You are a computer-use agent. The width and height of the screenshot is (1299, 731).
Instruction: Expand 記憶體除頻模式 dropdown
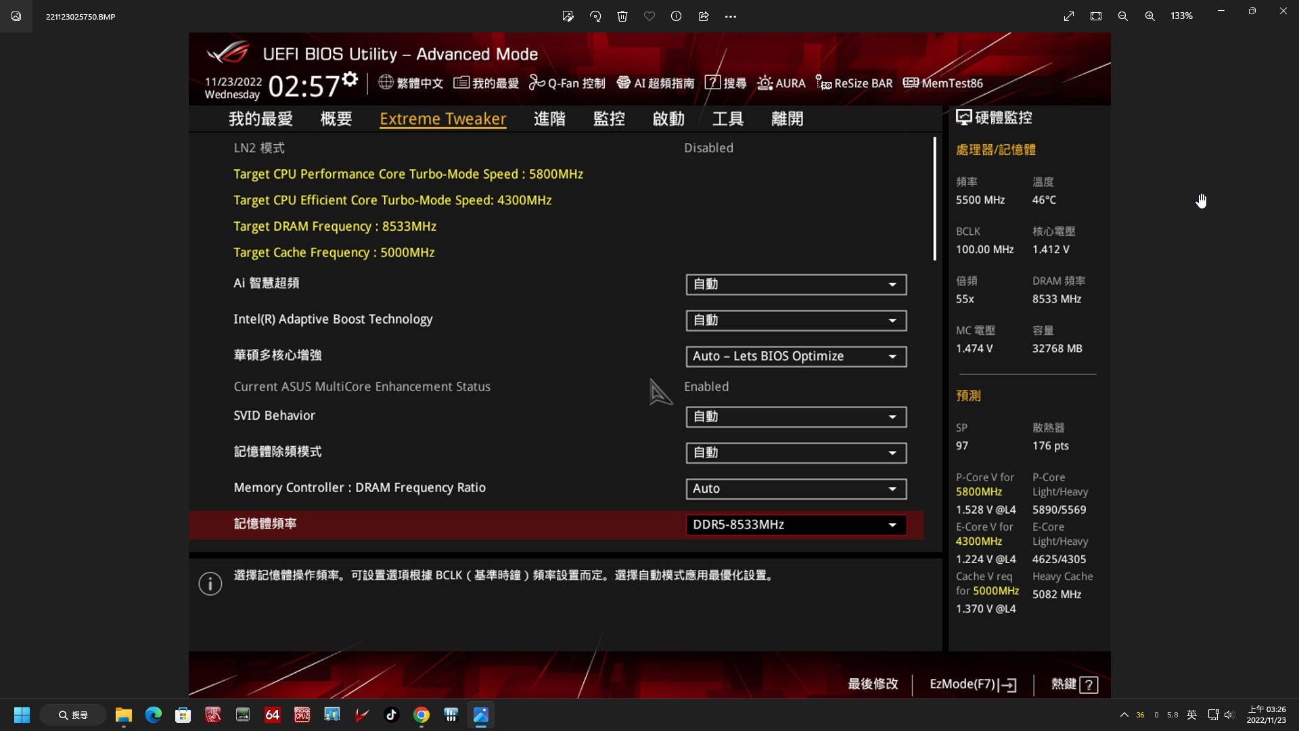(796, 453)
